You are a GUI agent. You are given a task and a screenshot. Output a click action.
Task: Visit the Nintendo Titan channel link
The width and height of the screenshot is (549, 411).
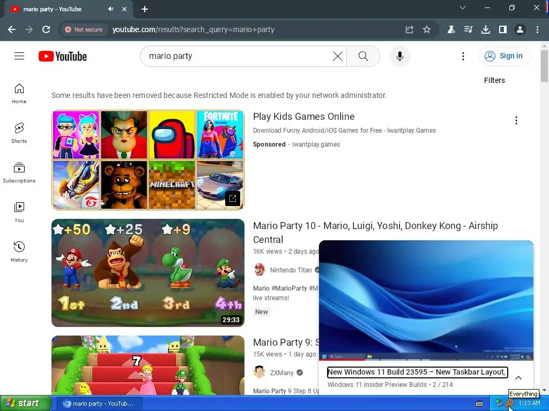tap(291, 270)
